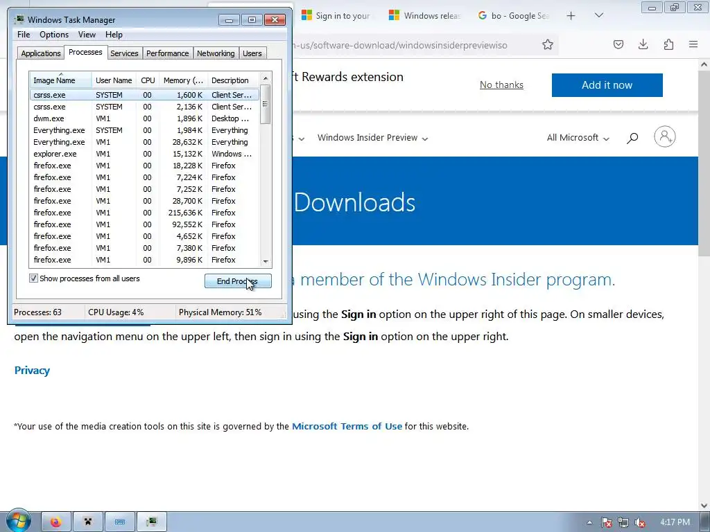The width and height of the screenshot is (710, 532).
Task: Select the Everything.exe row owned by SYSTEM
Action: tap(144, 130)
